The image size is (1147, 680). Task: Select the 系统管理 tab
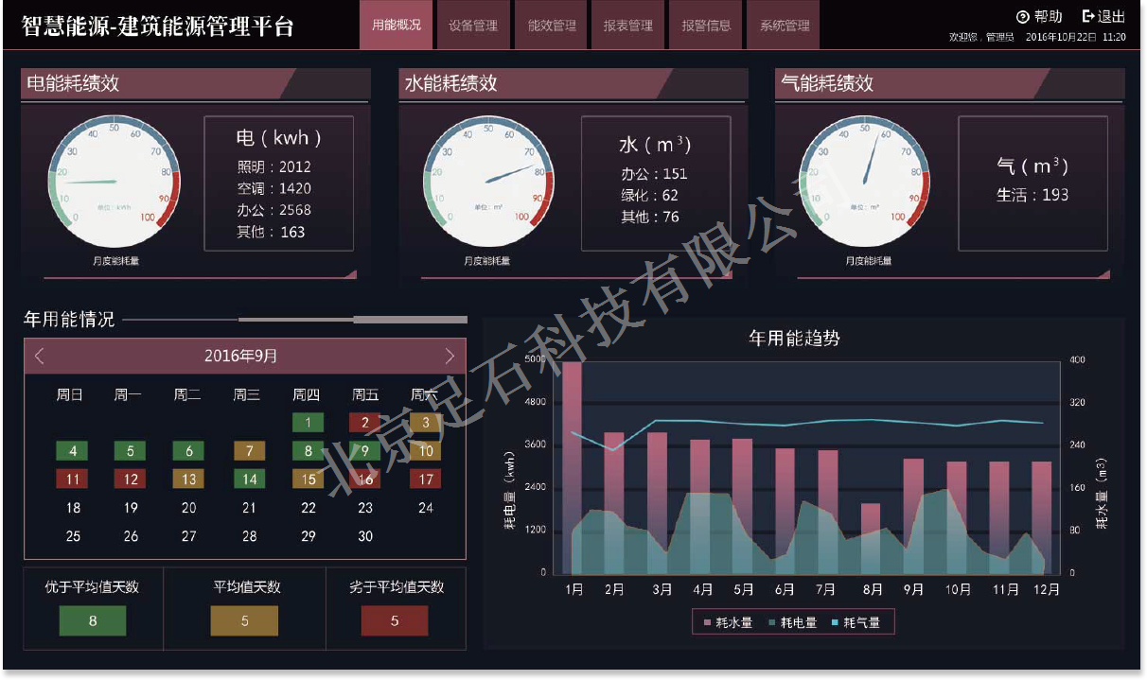[x=785, y=26]
